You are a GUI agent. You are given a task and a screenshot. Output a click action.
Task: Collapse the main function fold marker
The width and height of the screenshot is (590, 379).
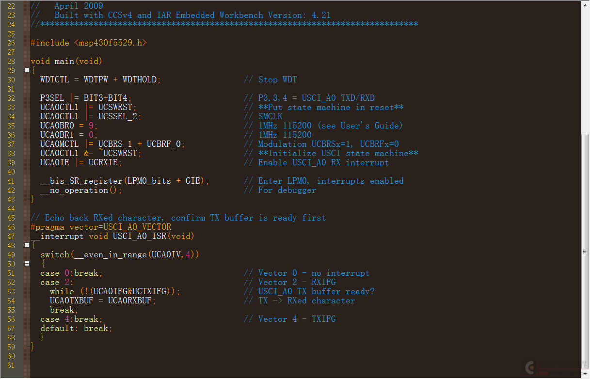pos(27,70)
